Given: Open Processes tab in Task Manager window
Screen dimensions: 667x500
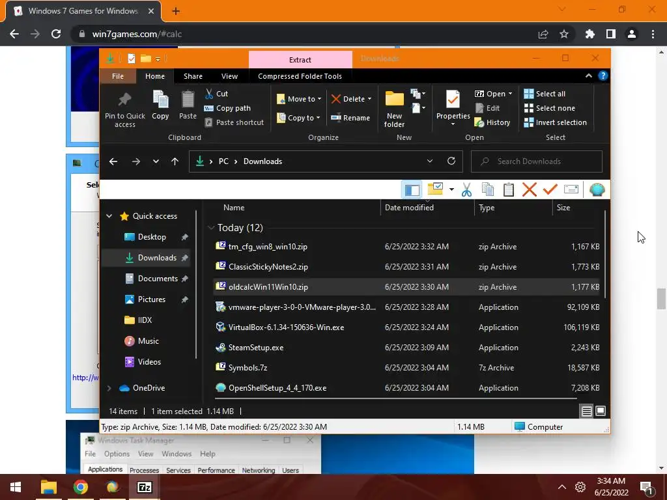Looking at the screenshot, I should (144, 470).
